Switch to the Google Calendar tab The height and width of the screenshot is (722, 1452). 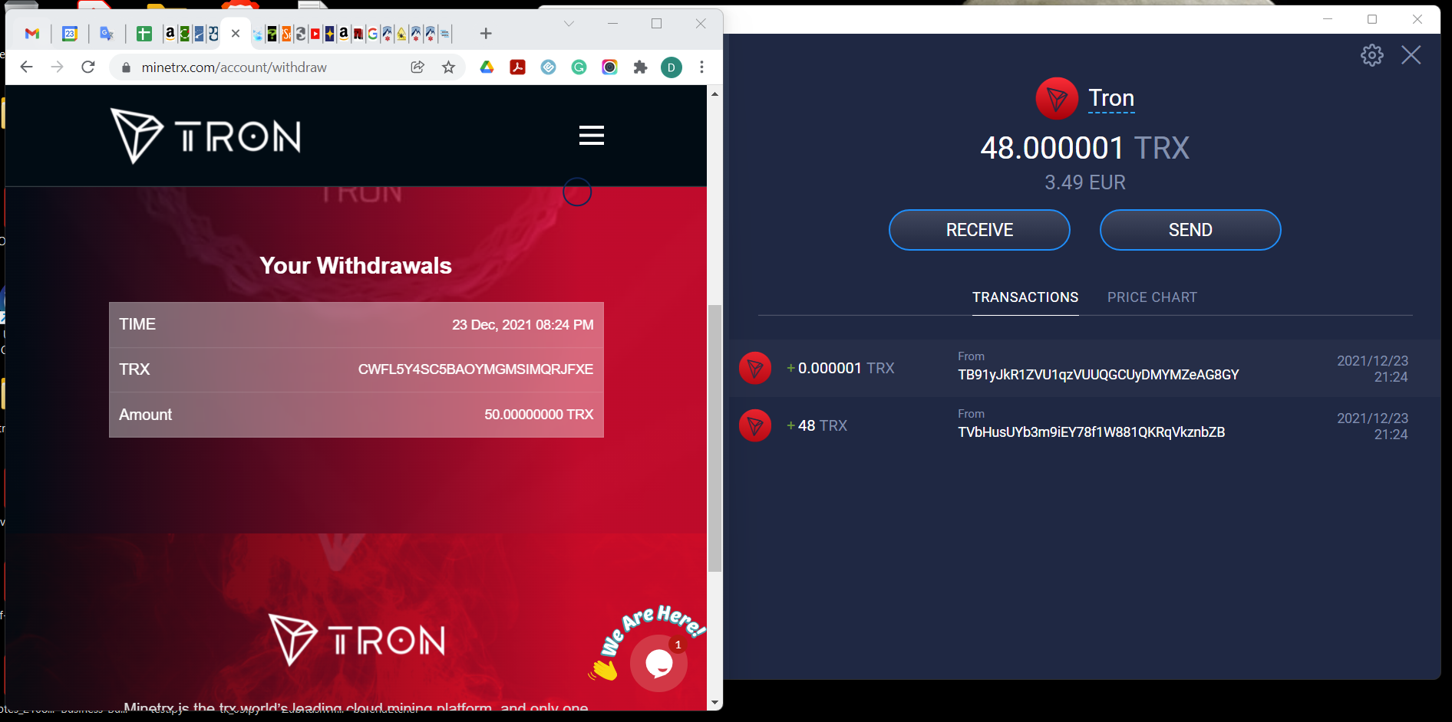tap(70, 34)
